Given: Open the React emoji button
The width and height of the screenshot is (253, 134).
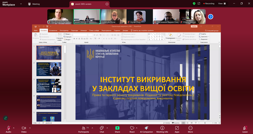Looking at the screenshot, I should (132, 130).
